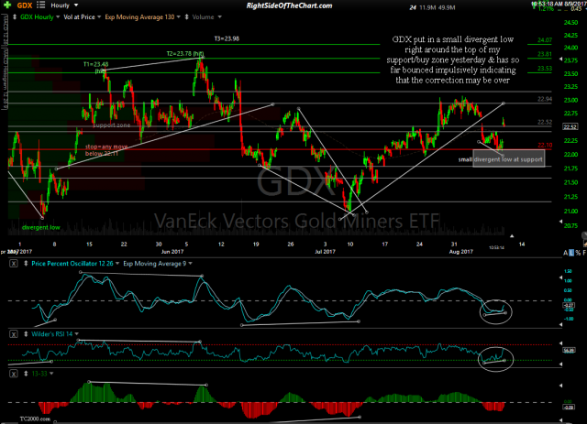The image size is (587, 424).
Task: Click the triangle marker near 23.75 price
Action: [560, 60]
